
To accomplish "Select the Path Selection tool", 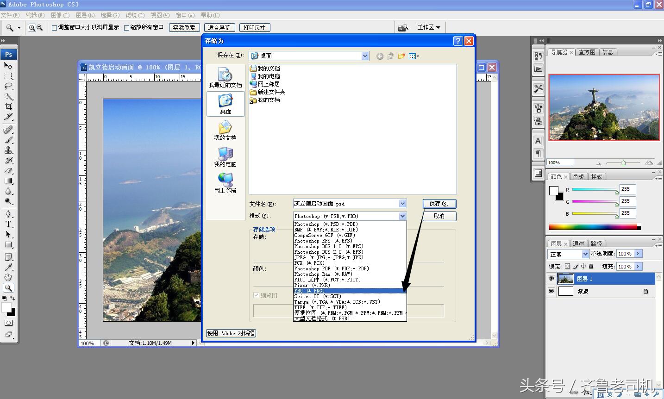I will pos(8,234).
